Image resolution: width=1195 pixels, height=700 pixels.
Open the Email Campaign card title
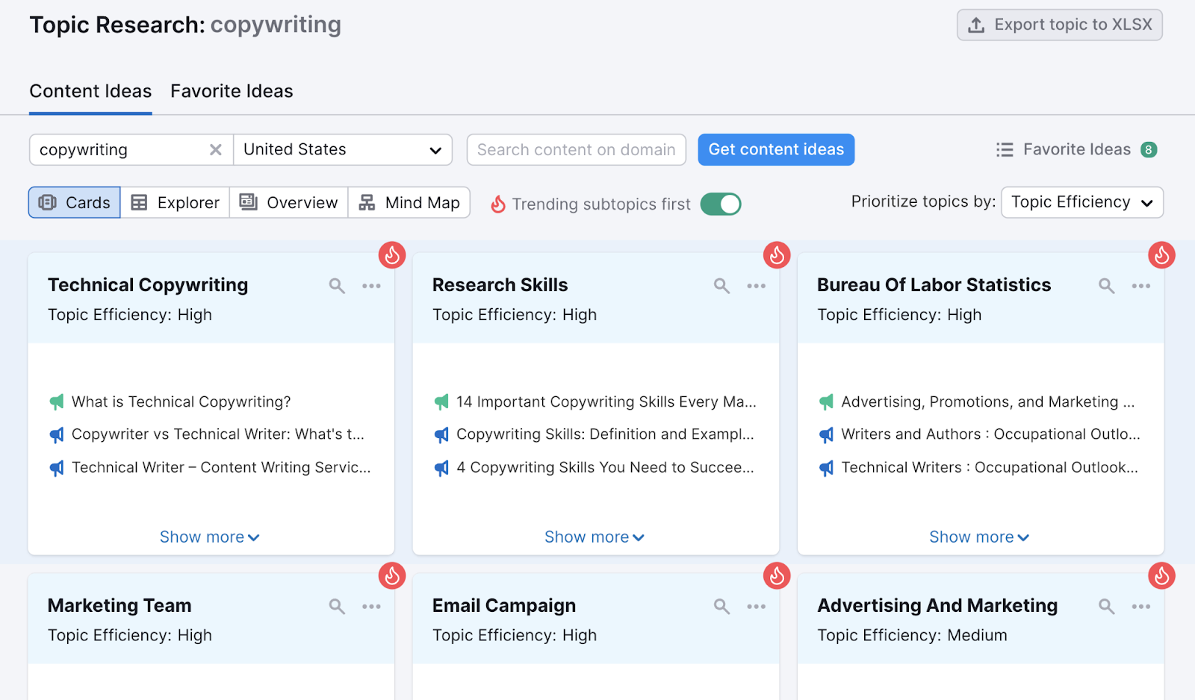point(504,605)
